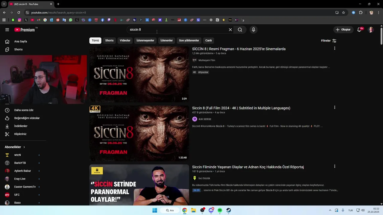The height and width of the screenshot is (215, 383).
Task: Open File Explorer from taskbar
Action: tap(193, 210)
